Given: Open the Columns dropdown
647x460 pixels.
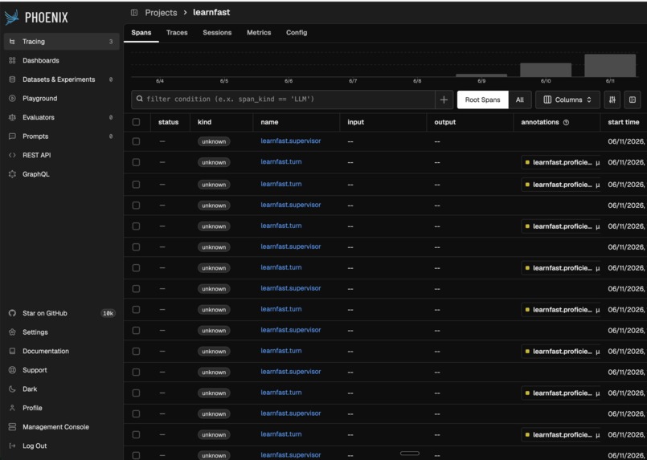Looking at the screenshot, I should [567, 100].
